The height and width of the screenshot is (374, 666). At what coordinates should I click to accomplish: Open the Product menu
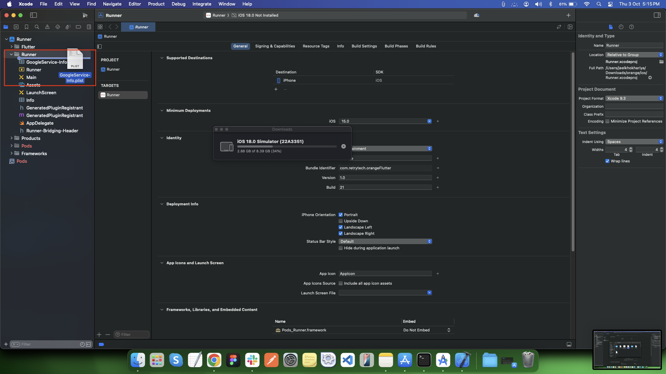click(x=156, y=4)
